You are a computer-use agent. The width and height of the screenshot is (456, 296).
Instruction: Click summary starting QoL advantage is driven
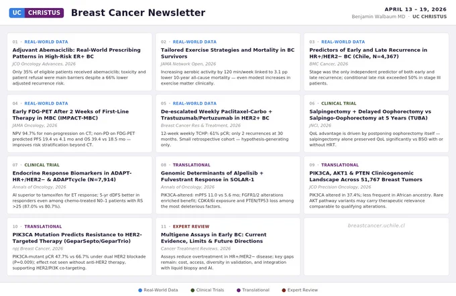click(x=376, y=139)
